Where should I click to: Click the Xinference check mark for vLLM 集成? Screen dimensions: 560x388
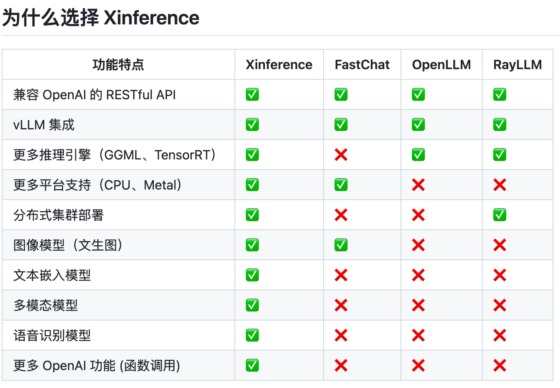click(252, 124)
